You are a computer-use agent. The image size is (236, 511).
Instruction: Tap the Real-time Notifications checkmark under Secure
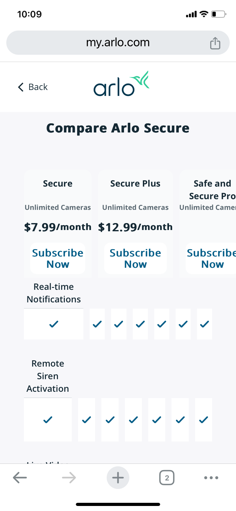click(53, 324)
